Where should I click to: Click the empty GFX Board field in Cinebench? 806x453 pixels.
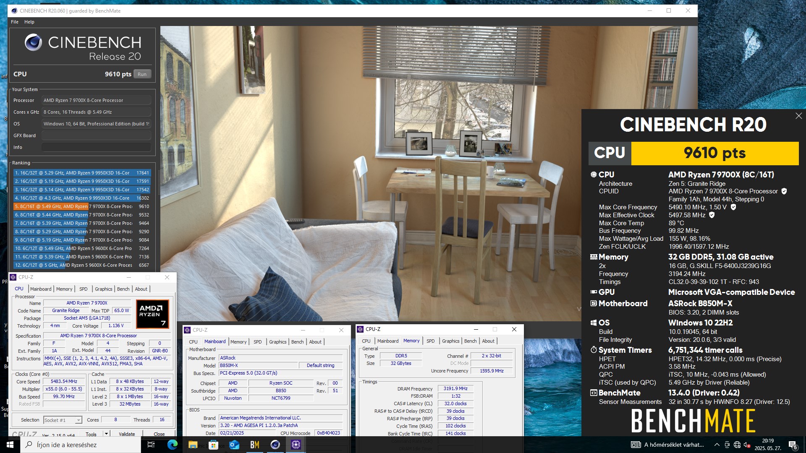coord(96,135)
